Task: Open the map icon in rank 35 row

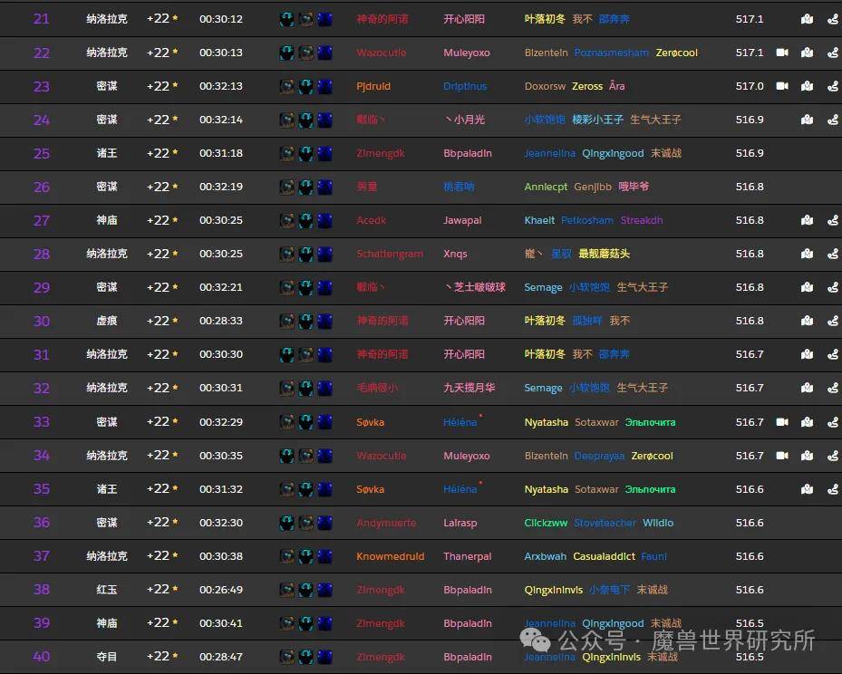Action: click(x=807, y=489)
